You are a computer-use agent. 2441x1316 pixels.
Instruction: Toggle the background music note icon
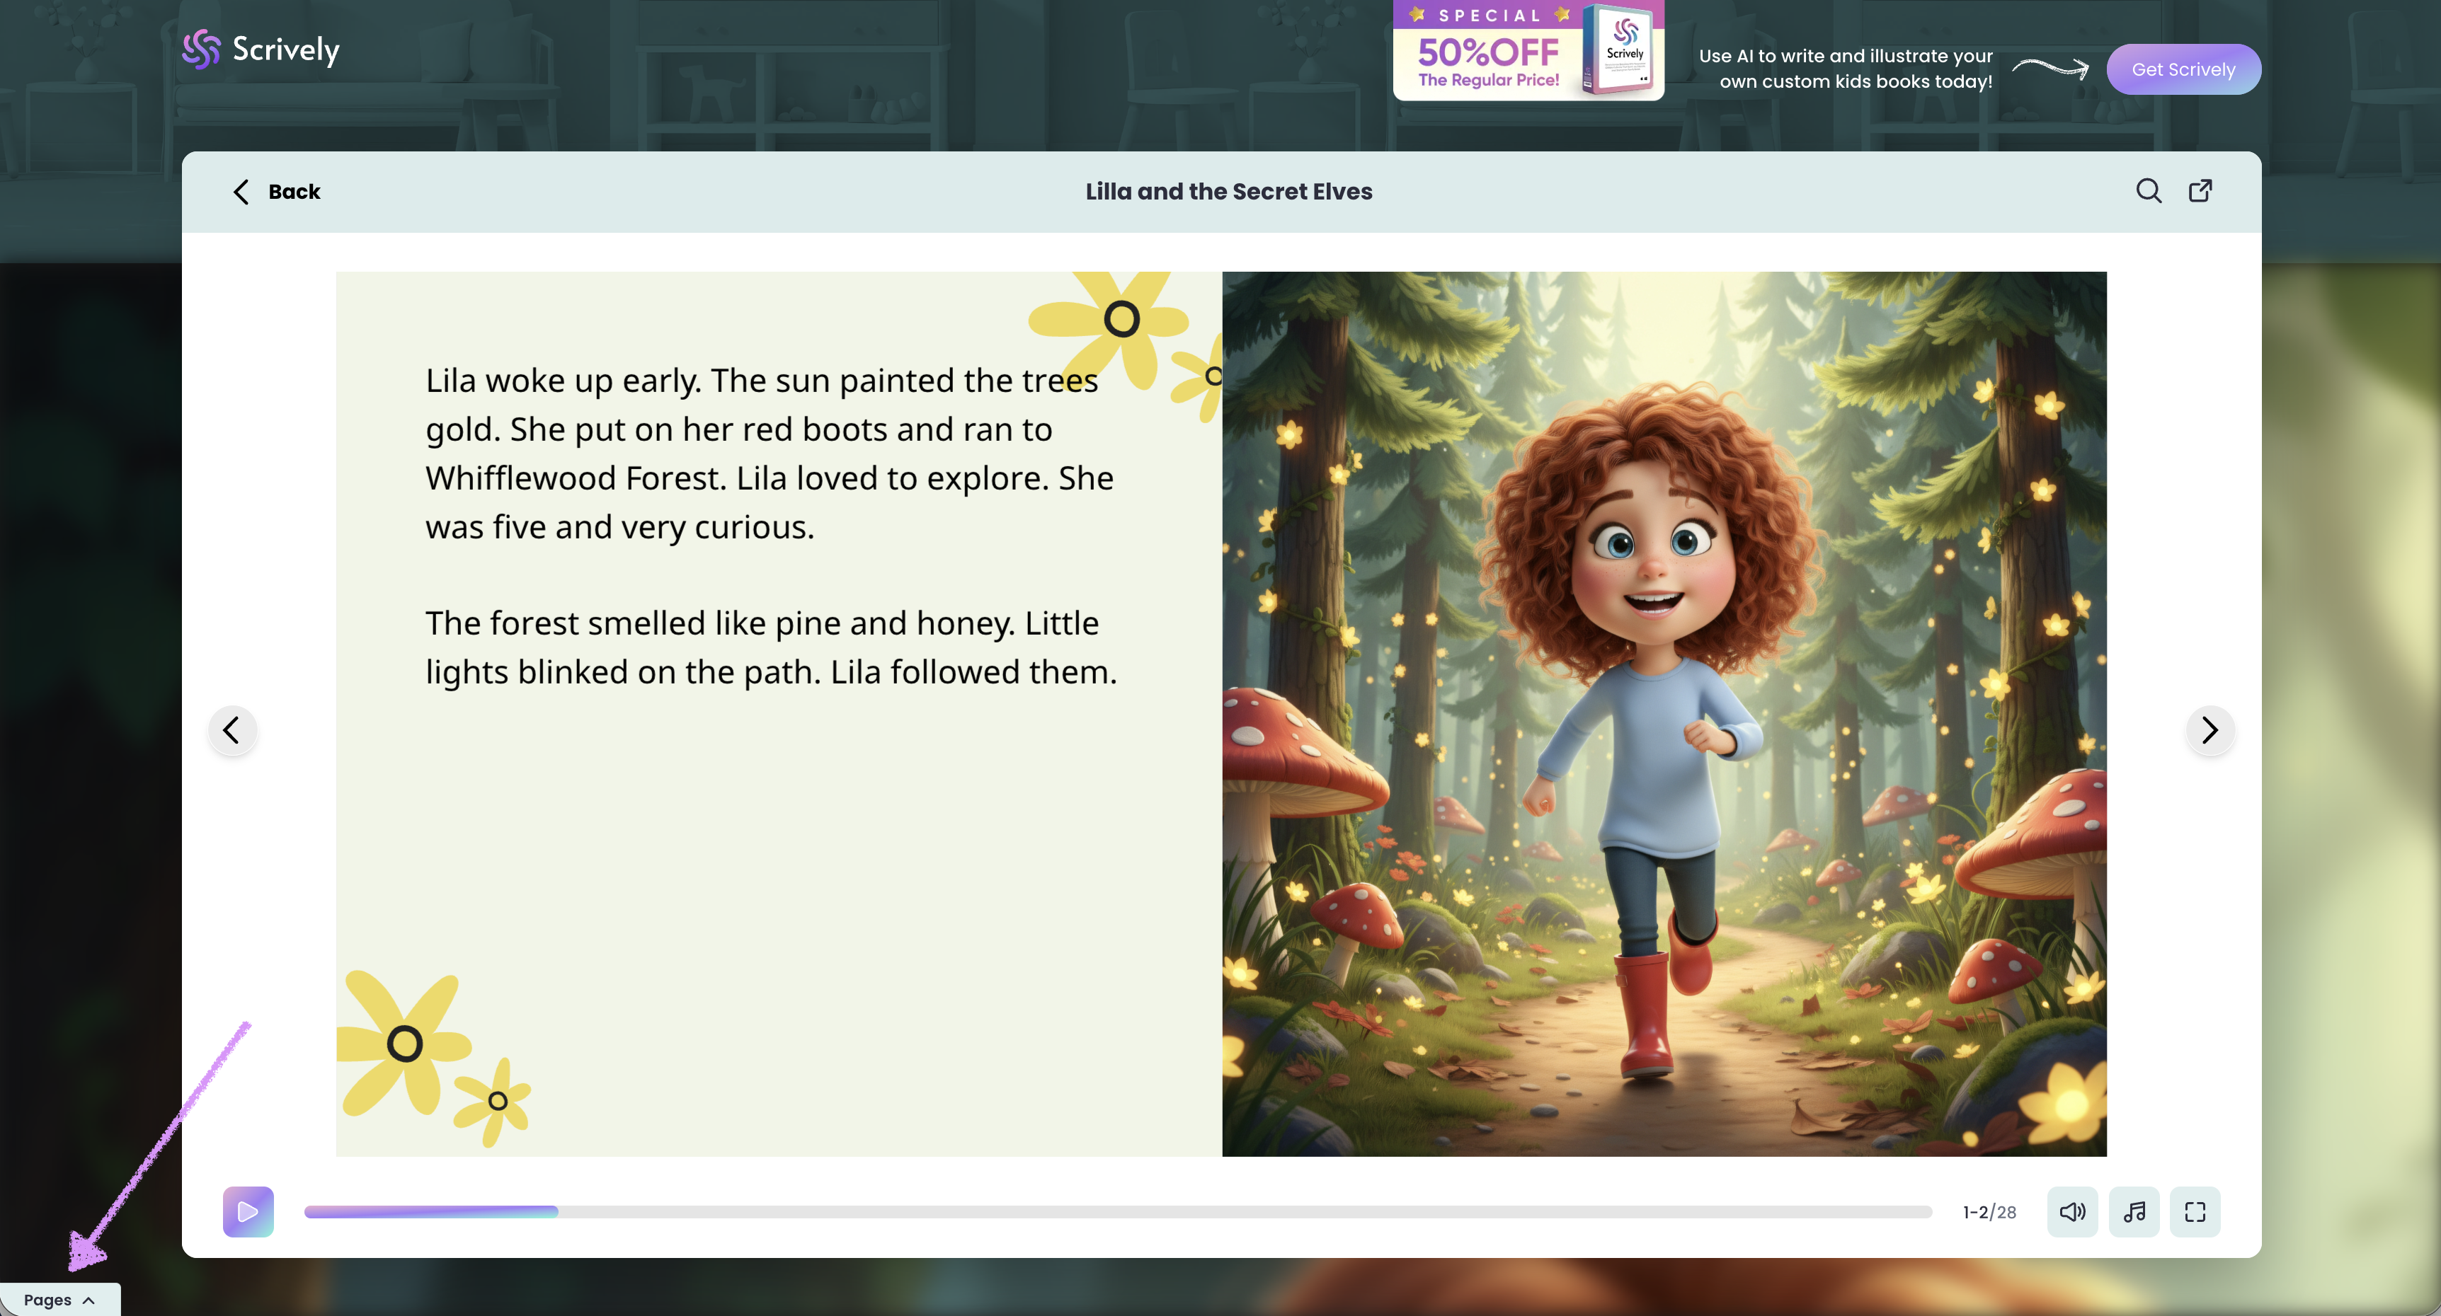[x=2133, y=1211]
